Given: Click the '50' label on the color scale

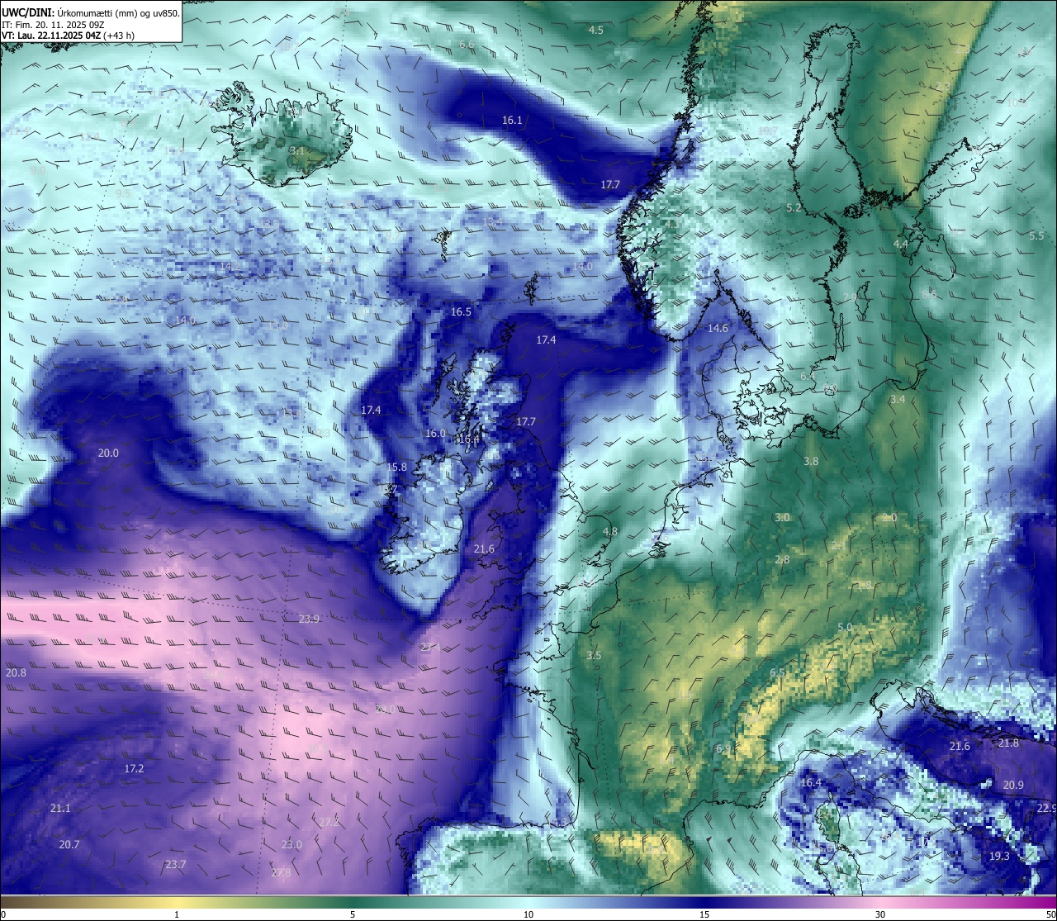Looking at the screenshot, I should [1051, 914].
